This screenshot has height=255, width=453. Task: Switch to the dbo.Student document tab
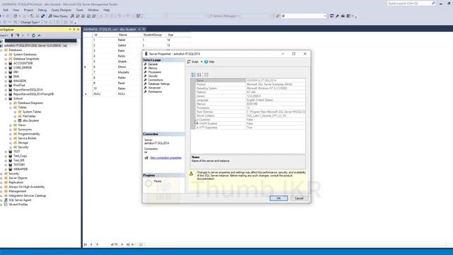click(110, 30)
